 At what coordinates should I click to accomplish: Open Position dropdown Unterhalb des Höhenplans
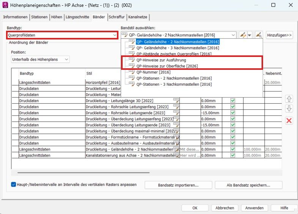pyautogui.click(x=40, y=59)
